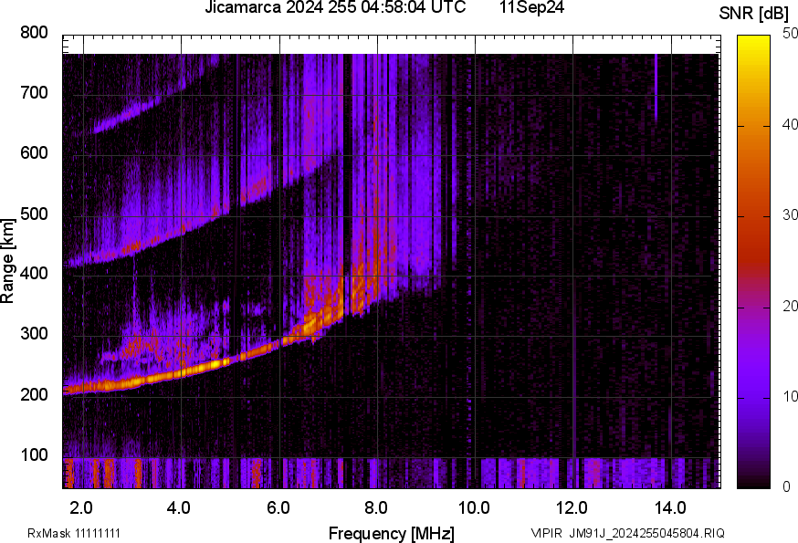Click the 200 tick on the range axis
This screenshot has width=798, height=543.
pos(34,395)
